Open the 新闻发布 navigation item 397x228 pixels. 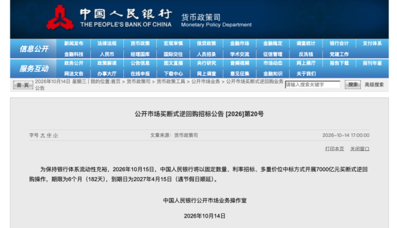[74, 43]
